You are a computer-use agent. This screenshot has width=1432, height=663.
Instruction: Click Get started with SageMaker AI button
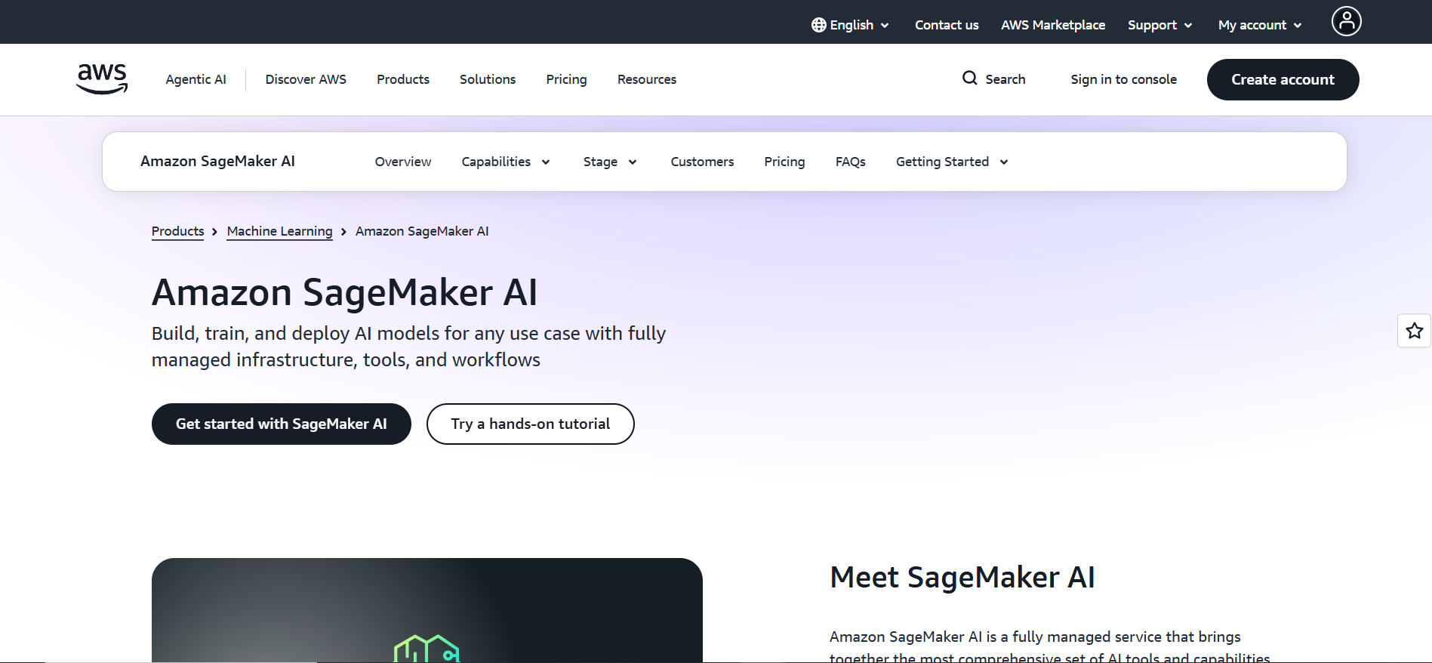(281, 424)
